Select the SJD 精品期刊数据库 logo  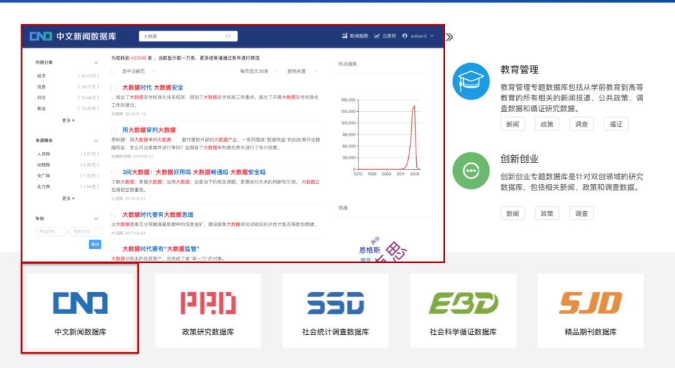tap(591, 302)
